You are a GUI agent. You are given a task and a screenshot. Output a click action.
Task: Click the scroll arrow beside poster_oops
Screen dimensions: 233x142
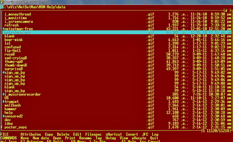click(x=2, y=127)
